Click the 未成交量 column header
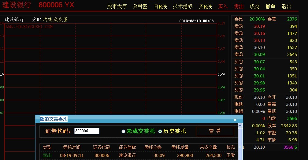Image resolution: width=308 pixels, height=160 pixels. point(208,147)
